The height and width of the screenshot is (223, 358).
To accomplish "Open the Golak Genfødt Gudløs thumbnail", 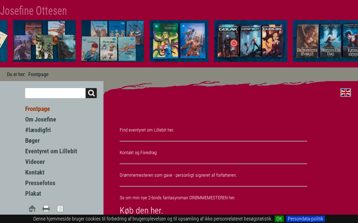I will [251, 41].
